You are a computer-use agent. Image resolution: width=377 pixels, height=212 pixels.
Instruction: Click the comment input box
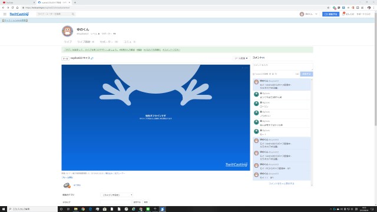pos(283,67)
